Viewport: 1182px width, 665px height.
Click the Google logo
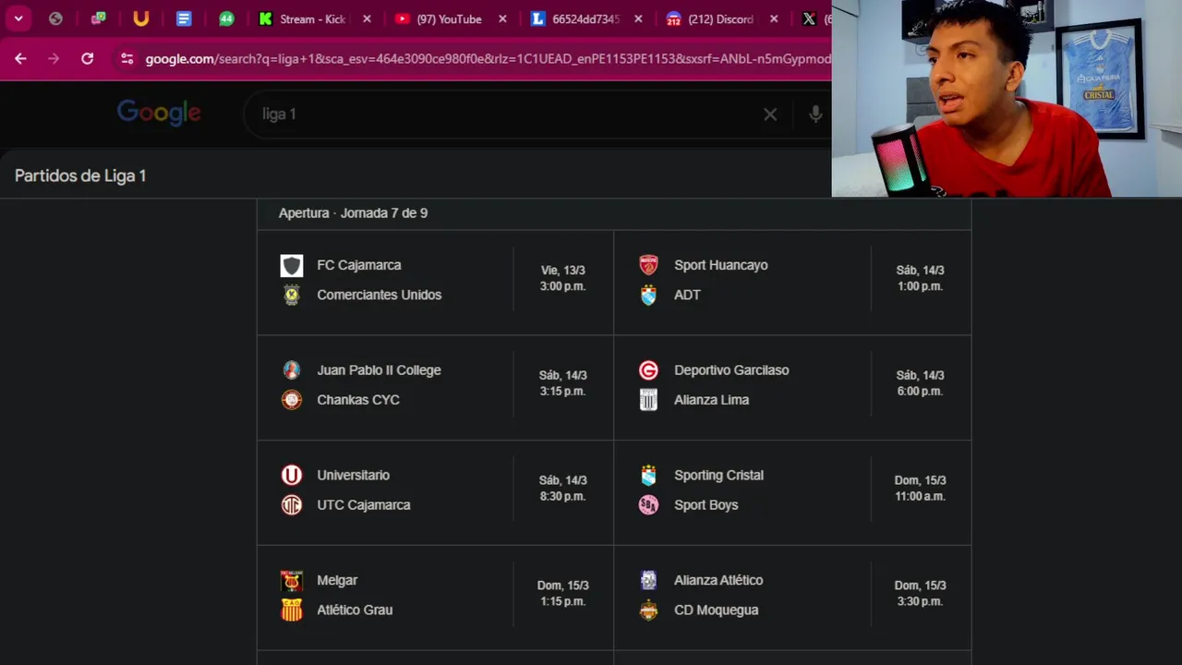(159, 113)
